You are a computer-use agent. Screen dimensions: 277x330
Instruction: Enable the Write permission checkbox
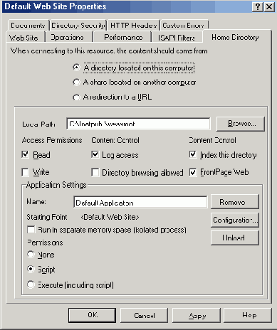25,172
